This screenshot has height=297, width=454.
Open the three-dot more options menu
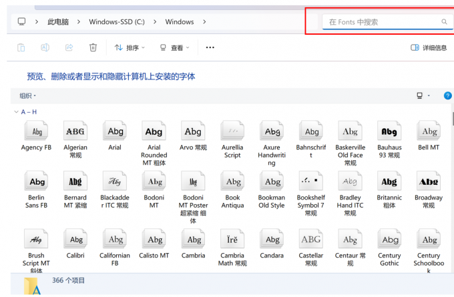click(x=210, y=47)
